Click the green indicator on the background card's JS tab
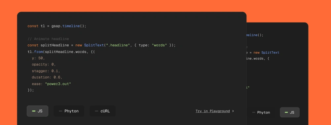331x125 pixels. [286, 112]
